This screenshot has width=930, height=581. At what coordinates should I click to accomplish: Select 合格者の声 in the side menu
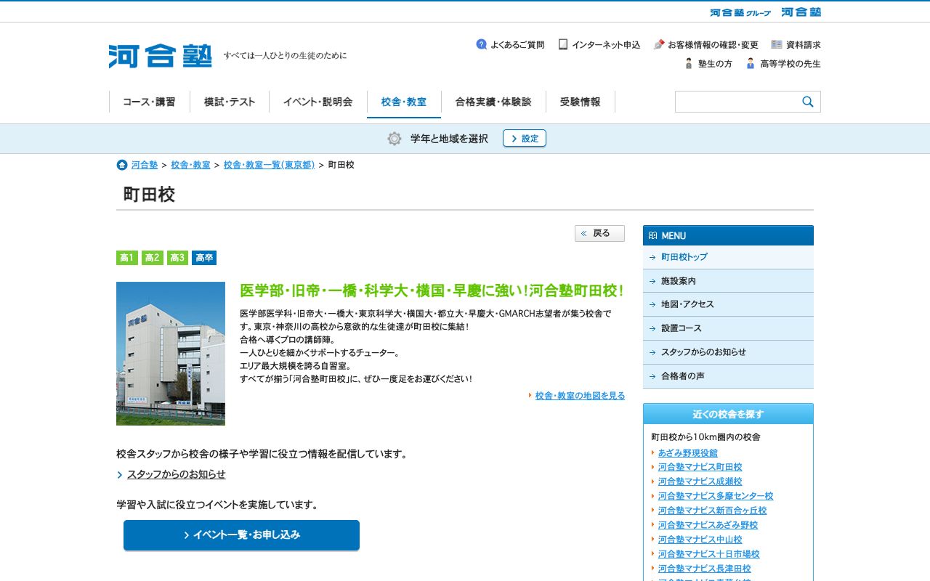pyautogui.click(x=728, y=376)
